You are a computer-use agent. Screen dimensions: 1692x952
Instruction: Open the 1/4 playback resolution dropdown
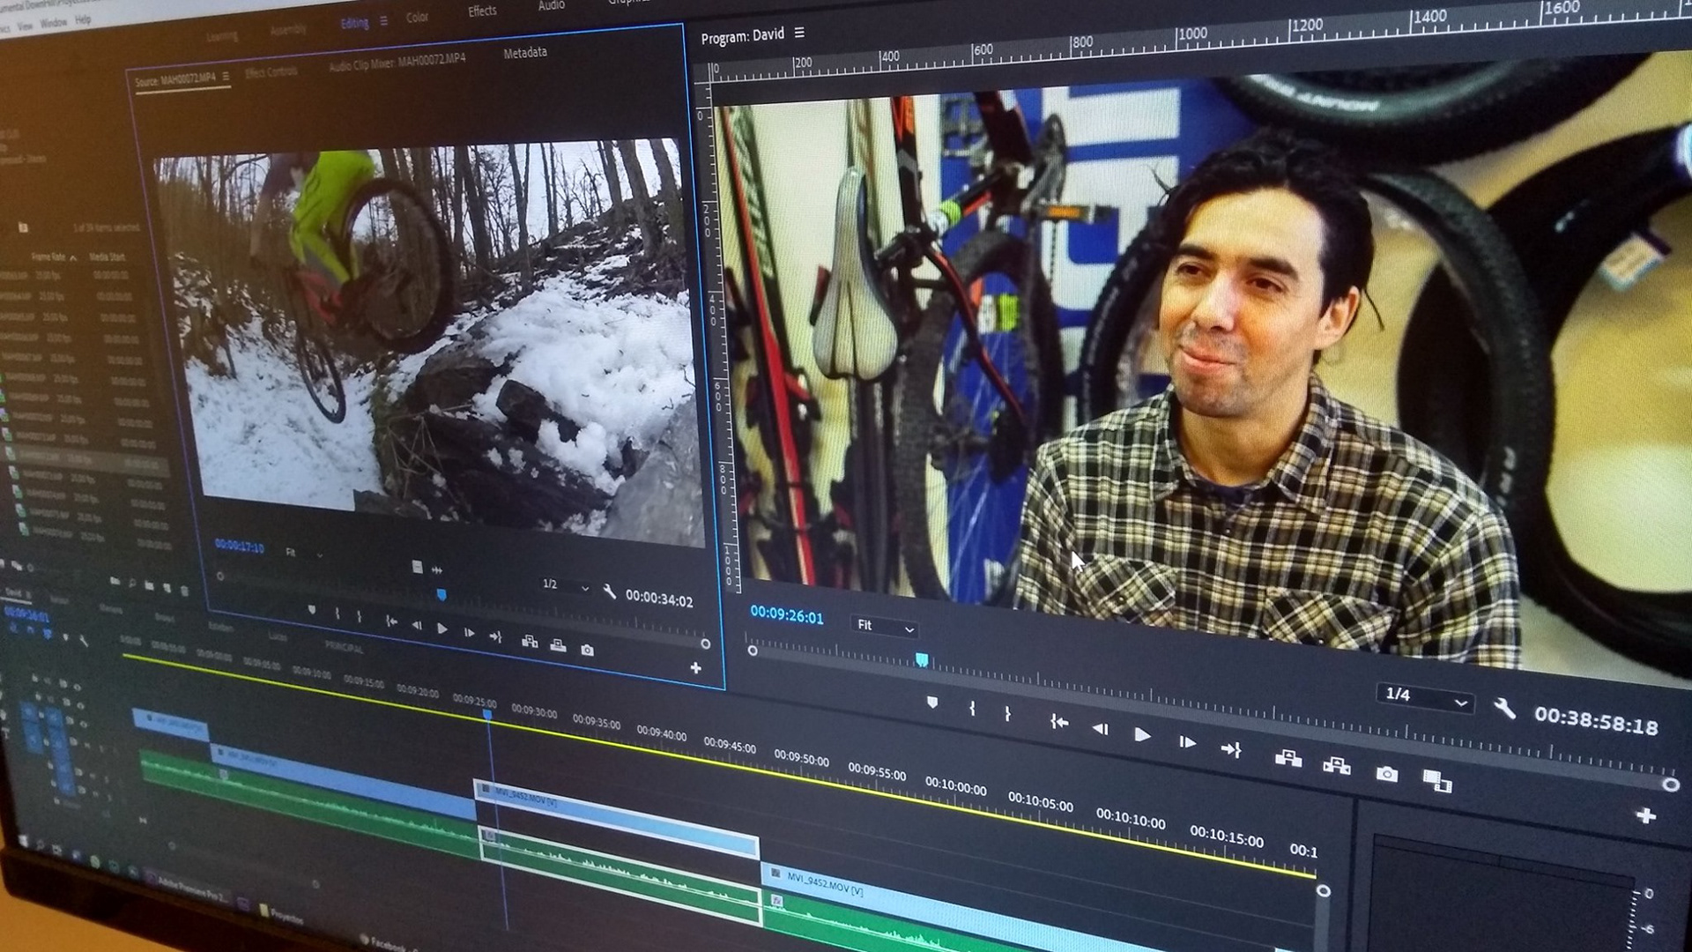pyautogui.click(x=1424, y=696)
